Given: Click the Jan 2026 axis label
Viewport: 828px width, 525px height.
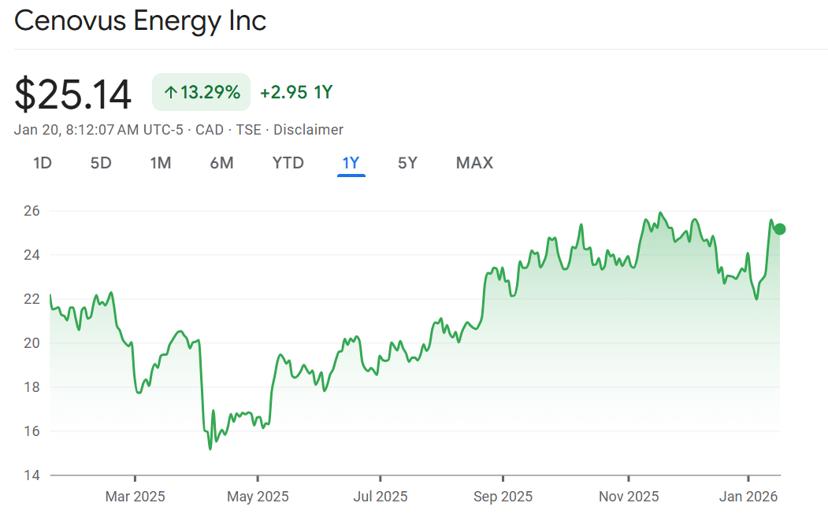Looking at the screenshot, I should [748, 497].
